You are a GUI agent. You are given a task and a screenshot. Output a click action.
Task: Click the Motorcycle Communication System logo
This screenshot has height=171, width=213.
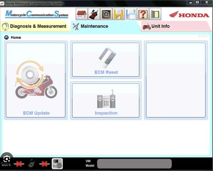coord(37,14)
